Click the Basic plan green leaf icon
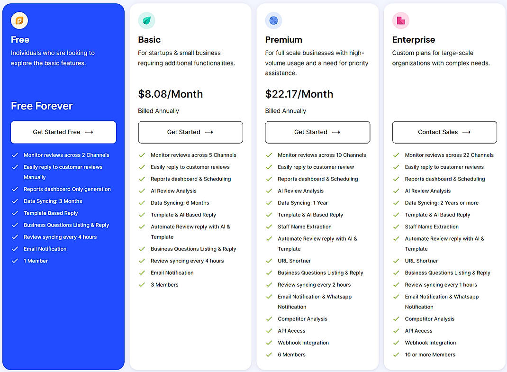 (146, 20)
